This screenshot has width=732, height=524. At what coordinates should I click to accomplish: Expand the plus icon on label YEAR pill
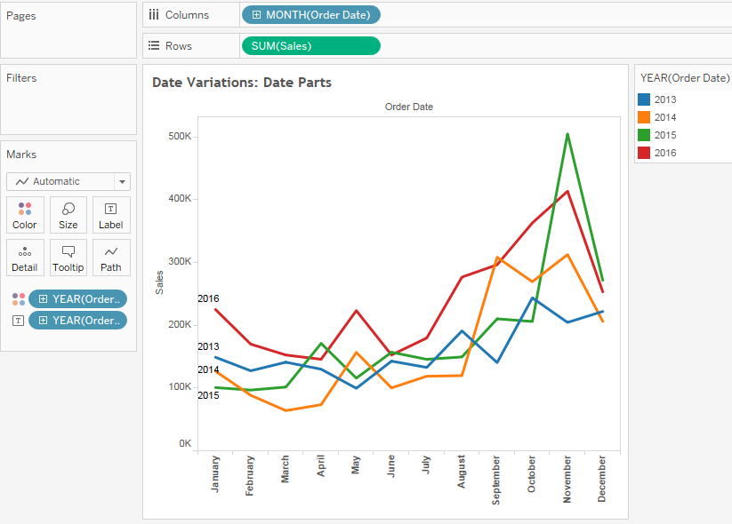43,321
